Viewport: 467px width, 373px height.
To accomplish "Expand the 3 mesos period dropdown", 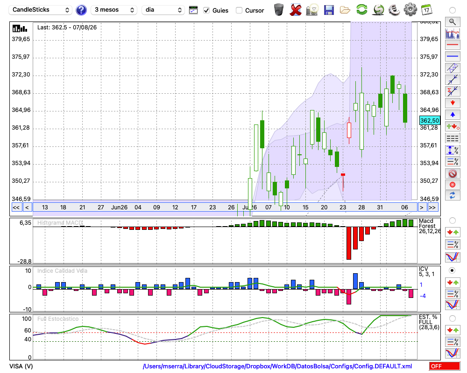I will click(114, 10).
